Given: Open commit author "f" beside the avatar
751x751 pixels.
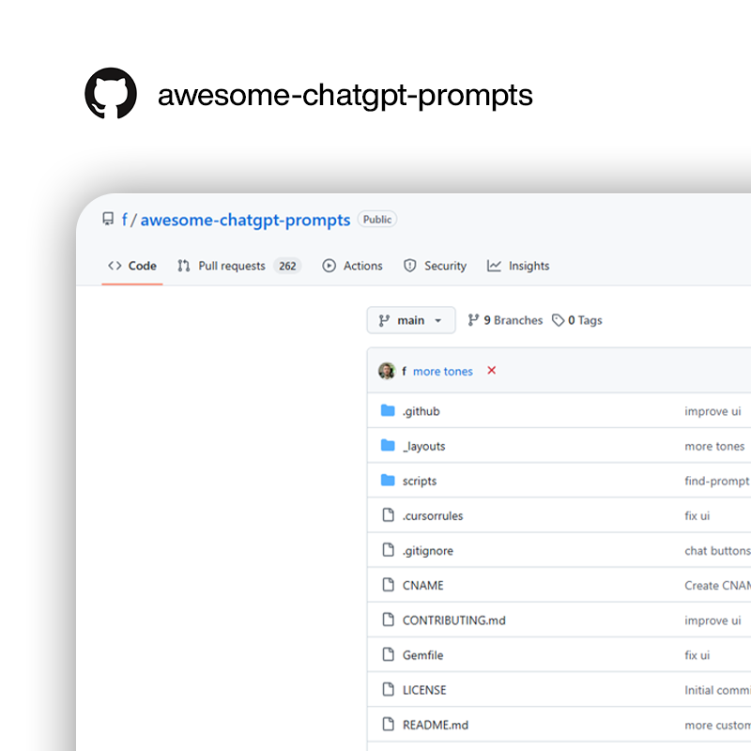Looking at the screenshot, I should [405, 371].
